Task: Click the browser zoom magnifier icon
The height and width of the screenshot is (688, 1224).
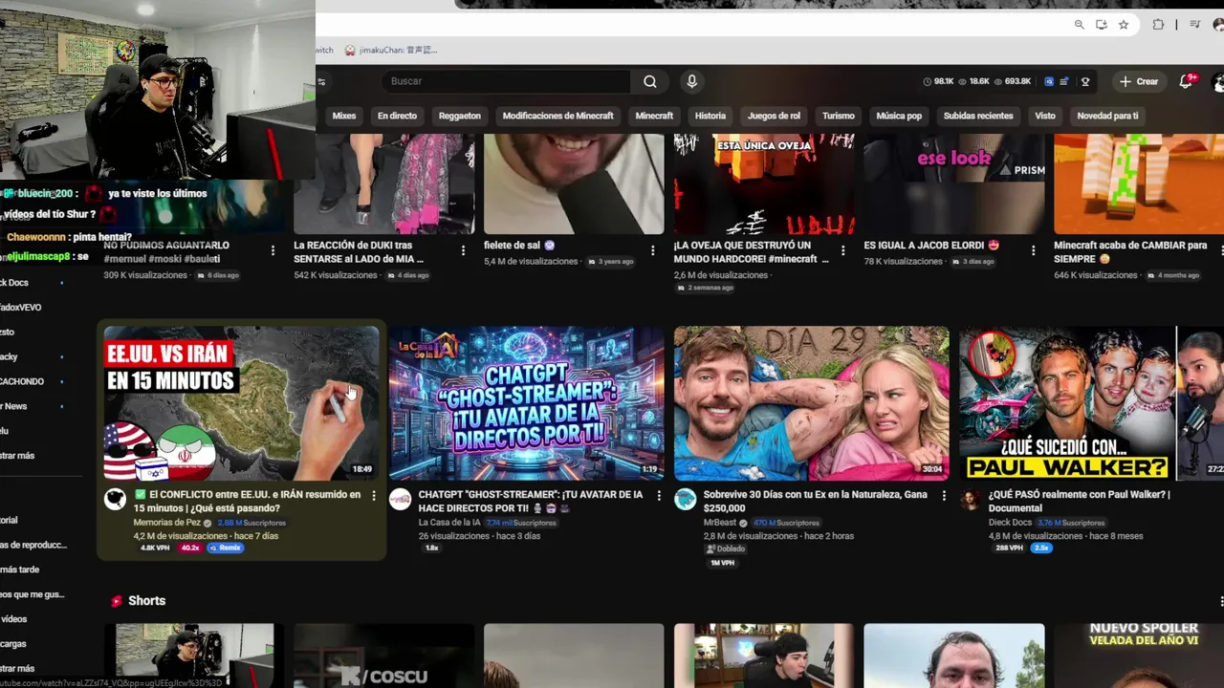Action: [1080, 25]
